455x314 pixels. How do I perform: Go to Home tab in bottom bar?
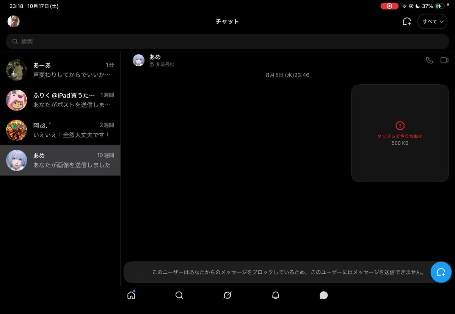coord(131,295)
